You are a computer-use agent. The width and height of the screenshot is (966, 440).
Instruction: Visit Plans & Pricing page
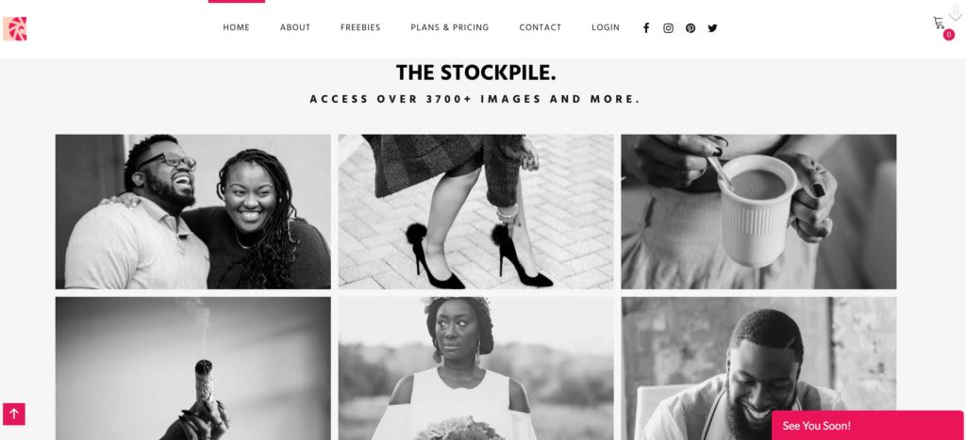(450, 27)
